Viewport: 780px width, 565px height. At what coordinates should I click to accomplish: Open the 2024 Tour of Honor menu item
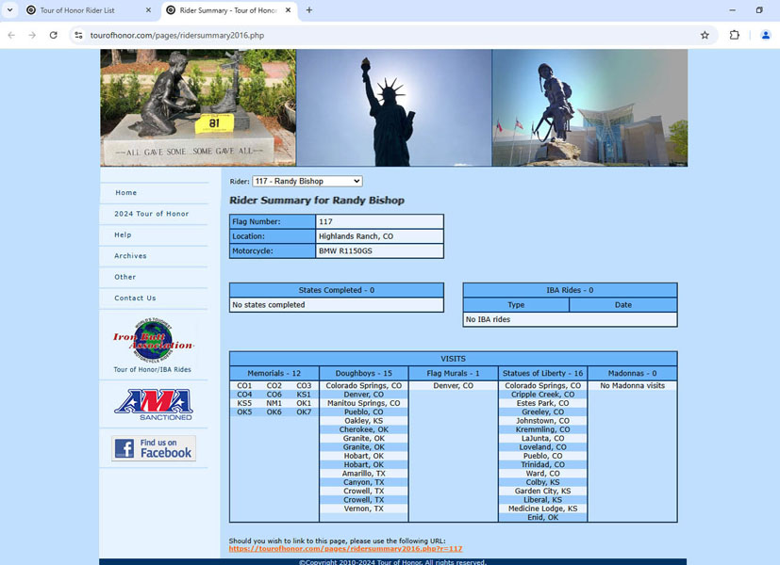click(152, 214)
